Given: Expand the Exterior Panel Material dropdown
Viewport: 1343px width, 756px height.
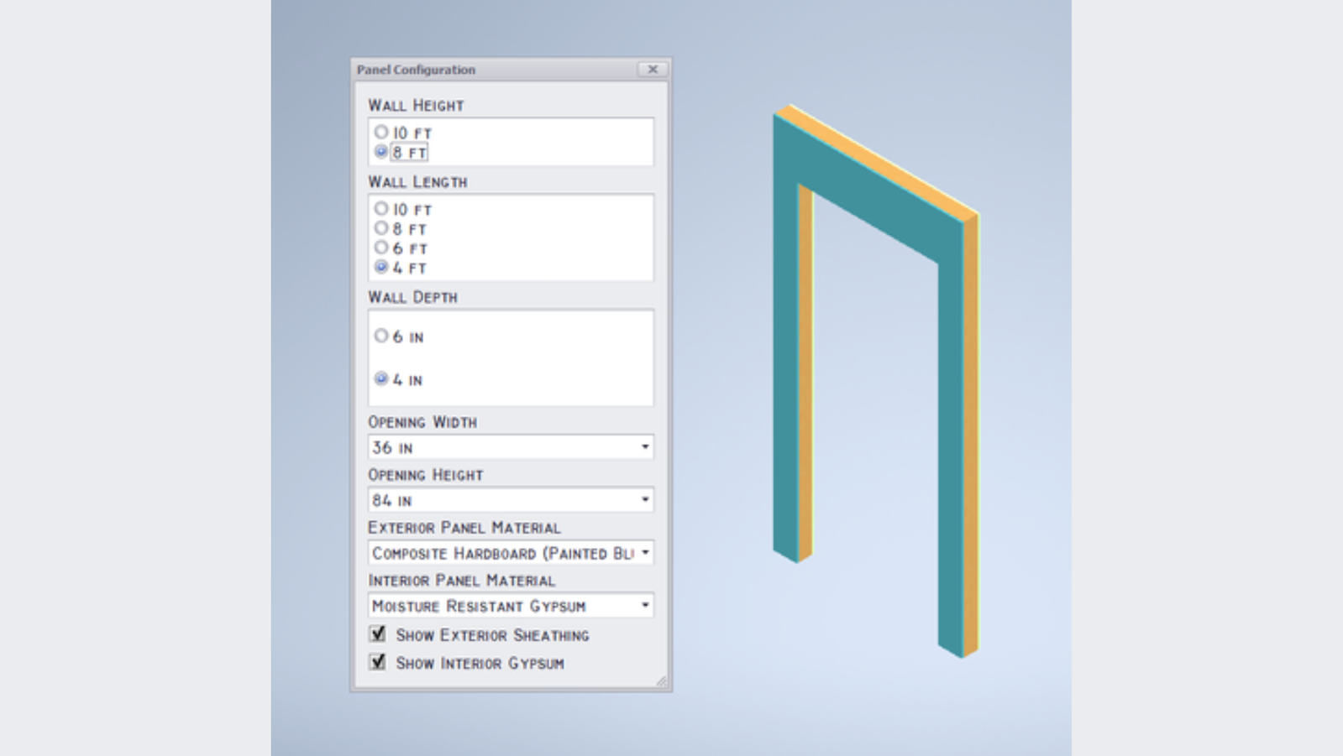Looking at the screenshot, I should (x=511, y=553).
